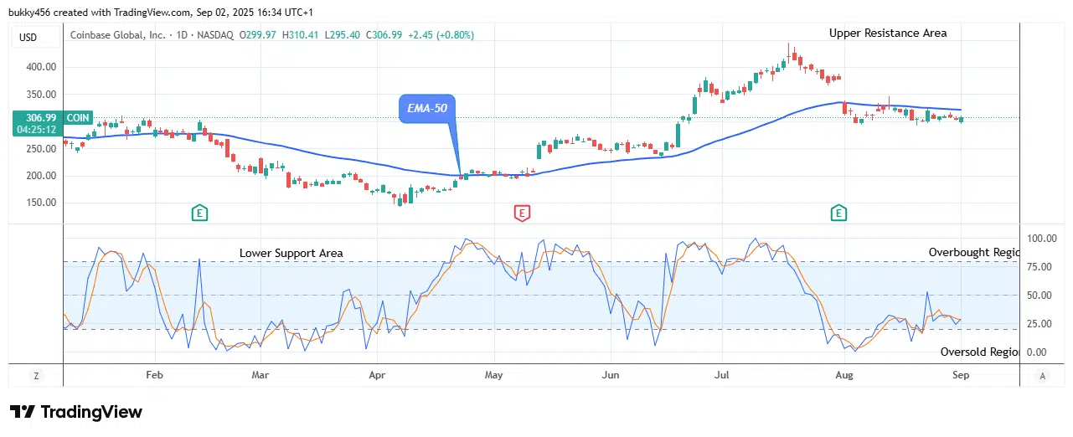1073x437 pixels.
Task: Click the Overbought Region label
Action: [x=975, y=252]
